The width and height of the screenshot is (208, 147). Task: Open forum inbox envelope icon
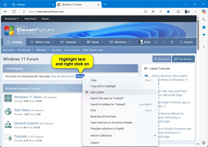[156, 42]
